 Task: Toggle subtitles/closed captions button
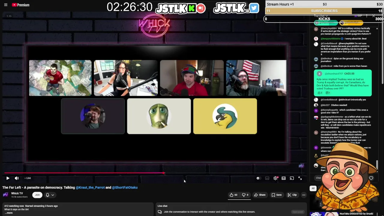(267, 178)
